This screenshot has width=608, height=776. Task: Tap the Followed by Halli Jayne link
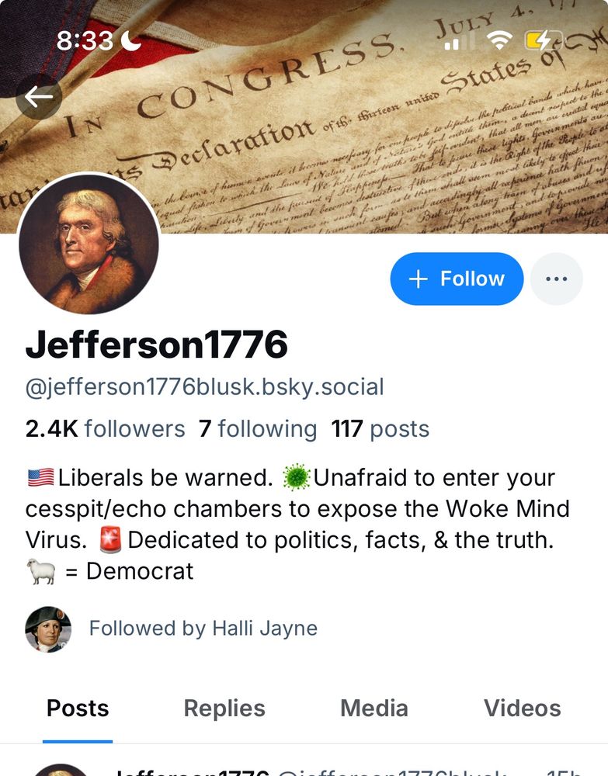click(203, 629)
